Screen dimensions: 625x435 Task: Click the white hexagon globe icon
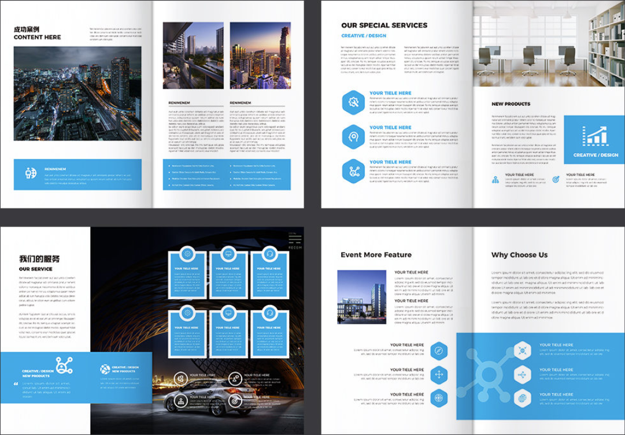click(522, 399)
